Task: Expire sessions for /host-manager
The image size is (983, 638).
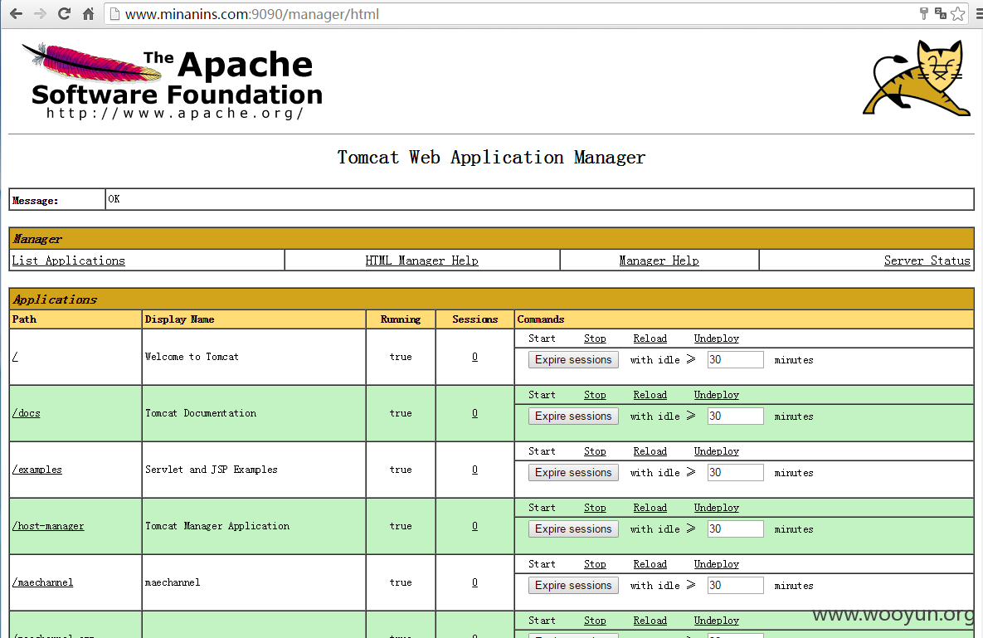Action: [x=573, y=529]
